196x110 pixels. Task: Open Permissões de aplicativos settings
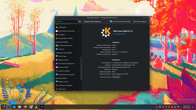click(67, 64)
